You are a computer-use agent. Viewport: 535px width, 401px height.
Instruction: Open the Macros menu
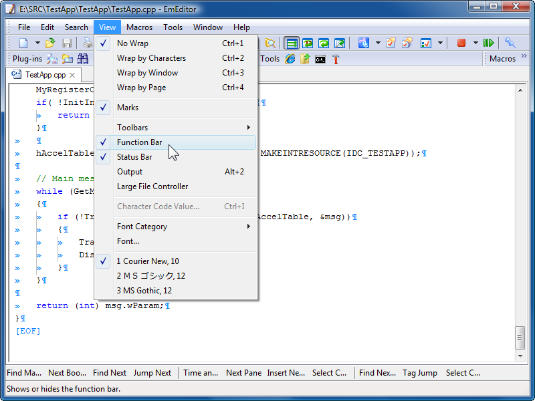[139, 27]
